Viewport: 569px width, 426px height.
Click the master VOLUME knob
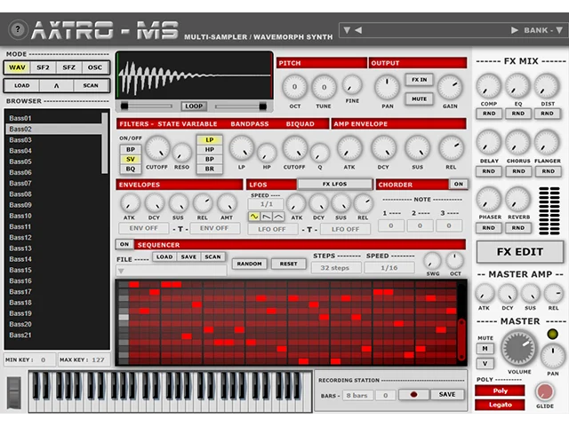tap(518, 348)
